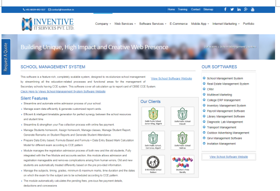This screenshot has height=191, width=280.
Task: Click bullet icon beside CRM
Action: 204,89
